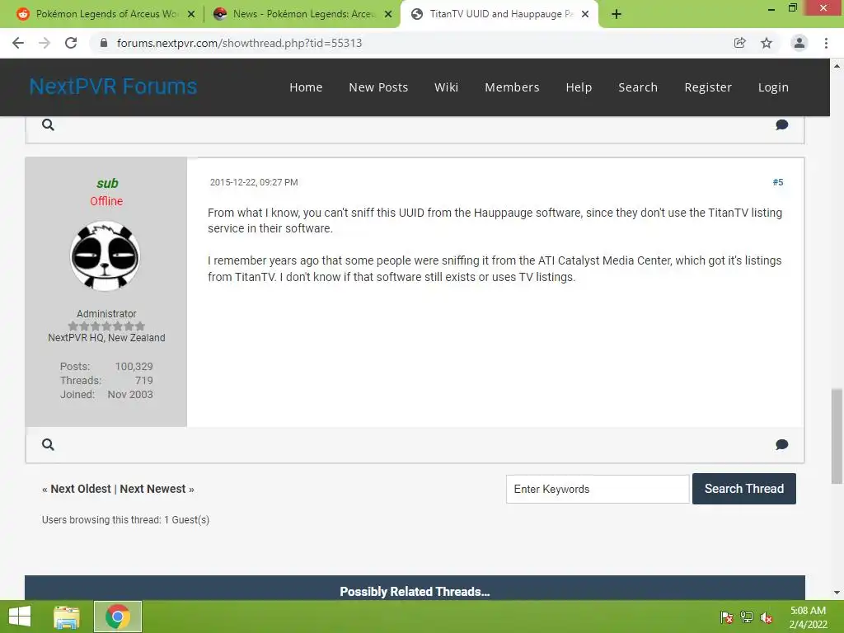The height and width of the screenshot is (633, 844).
Task: Open File Explorer from taskbar
Action: (67, 617)
